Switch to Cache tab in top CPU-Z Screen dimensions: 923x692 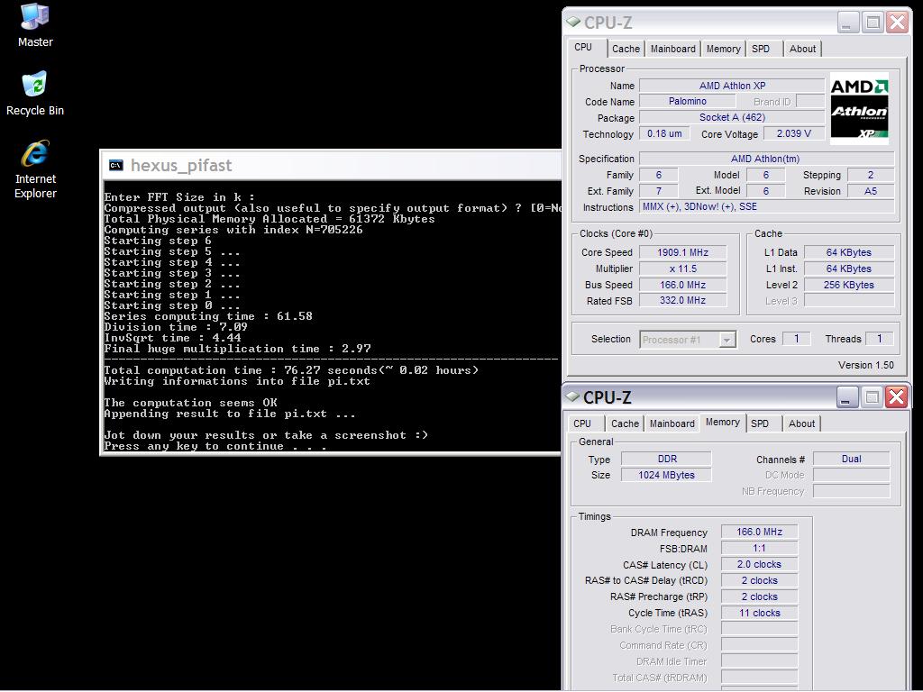(x=626, y=49)
